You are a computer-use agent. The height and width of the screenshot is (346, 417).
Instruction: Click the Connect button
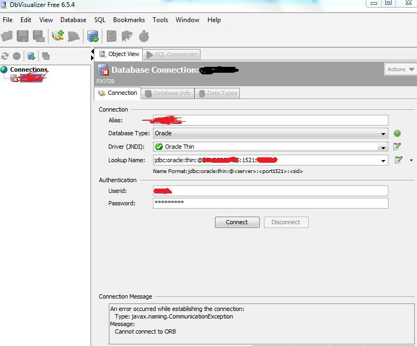[x=237, y=222]
